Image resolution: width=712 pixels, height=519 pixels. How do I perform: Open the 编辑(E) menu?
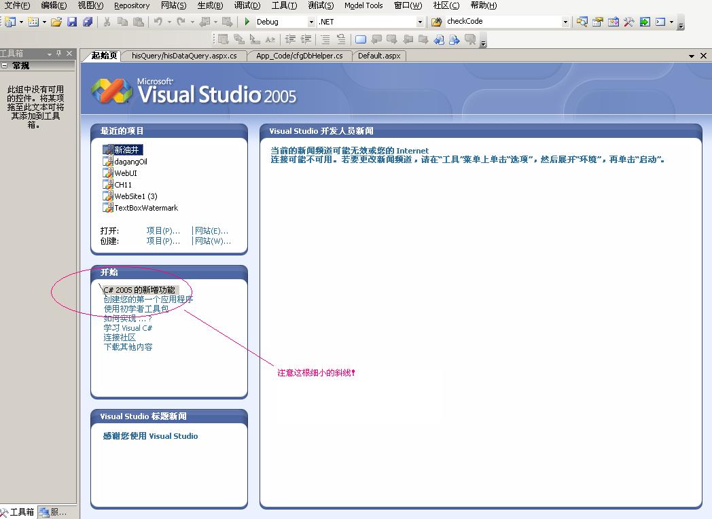point(54,5)
